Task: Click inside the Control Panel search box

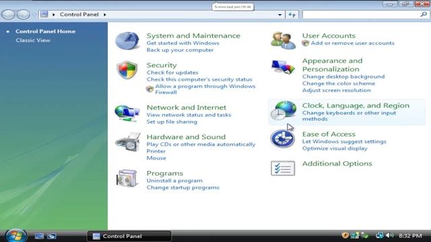Action: pos(361,15)
